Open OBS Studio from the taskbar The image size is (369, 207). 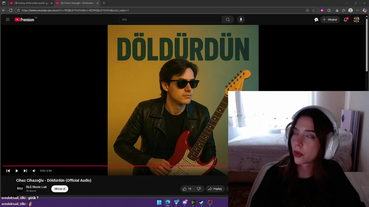coord(210,202)
